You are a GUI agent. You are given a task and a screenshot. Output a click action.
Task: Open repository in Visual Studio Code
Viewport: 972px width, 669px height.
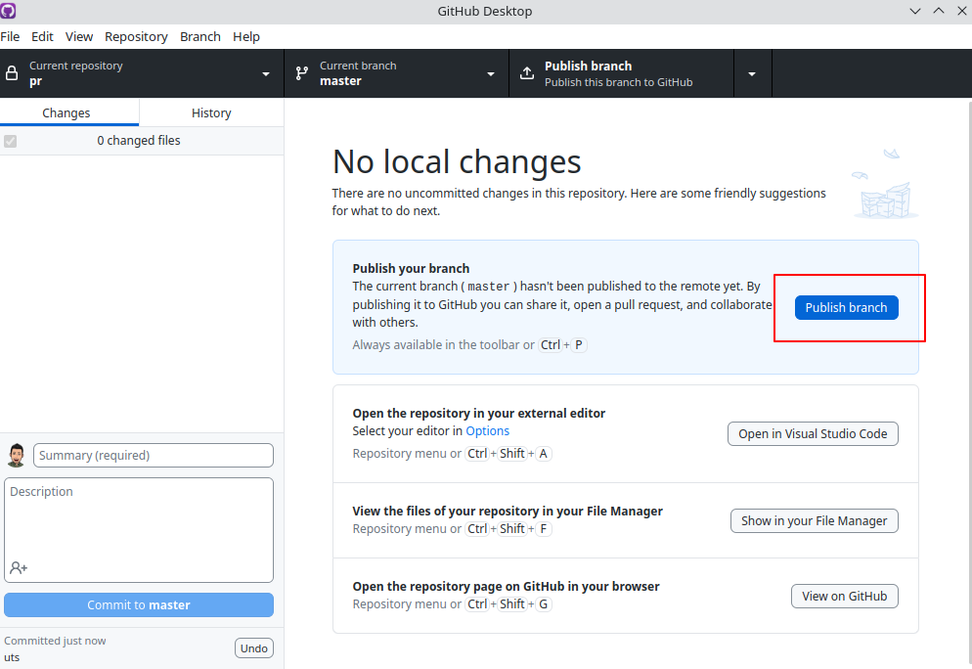[813, 433]
